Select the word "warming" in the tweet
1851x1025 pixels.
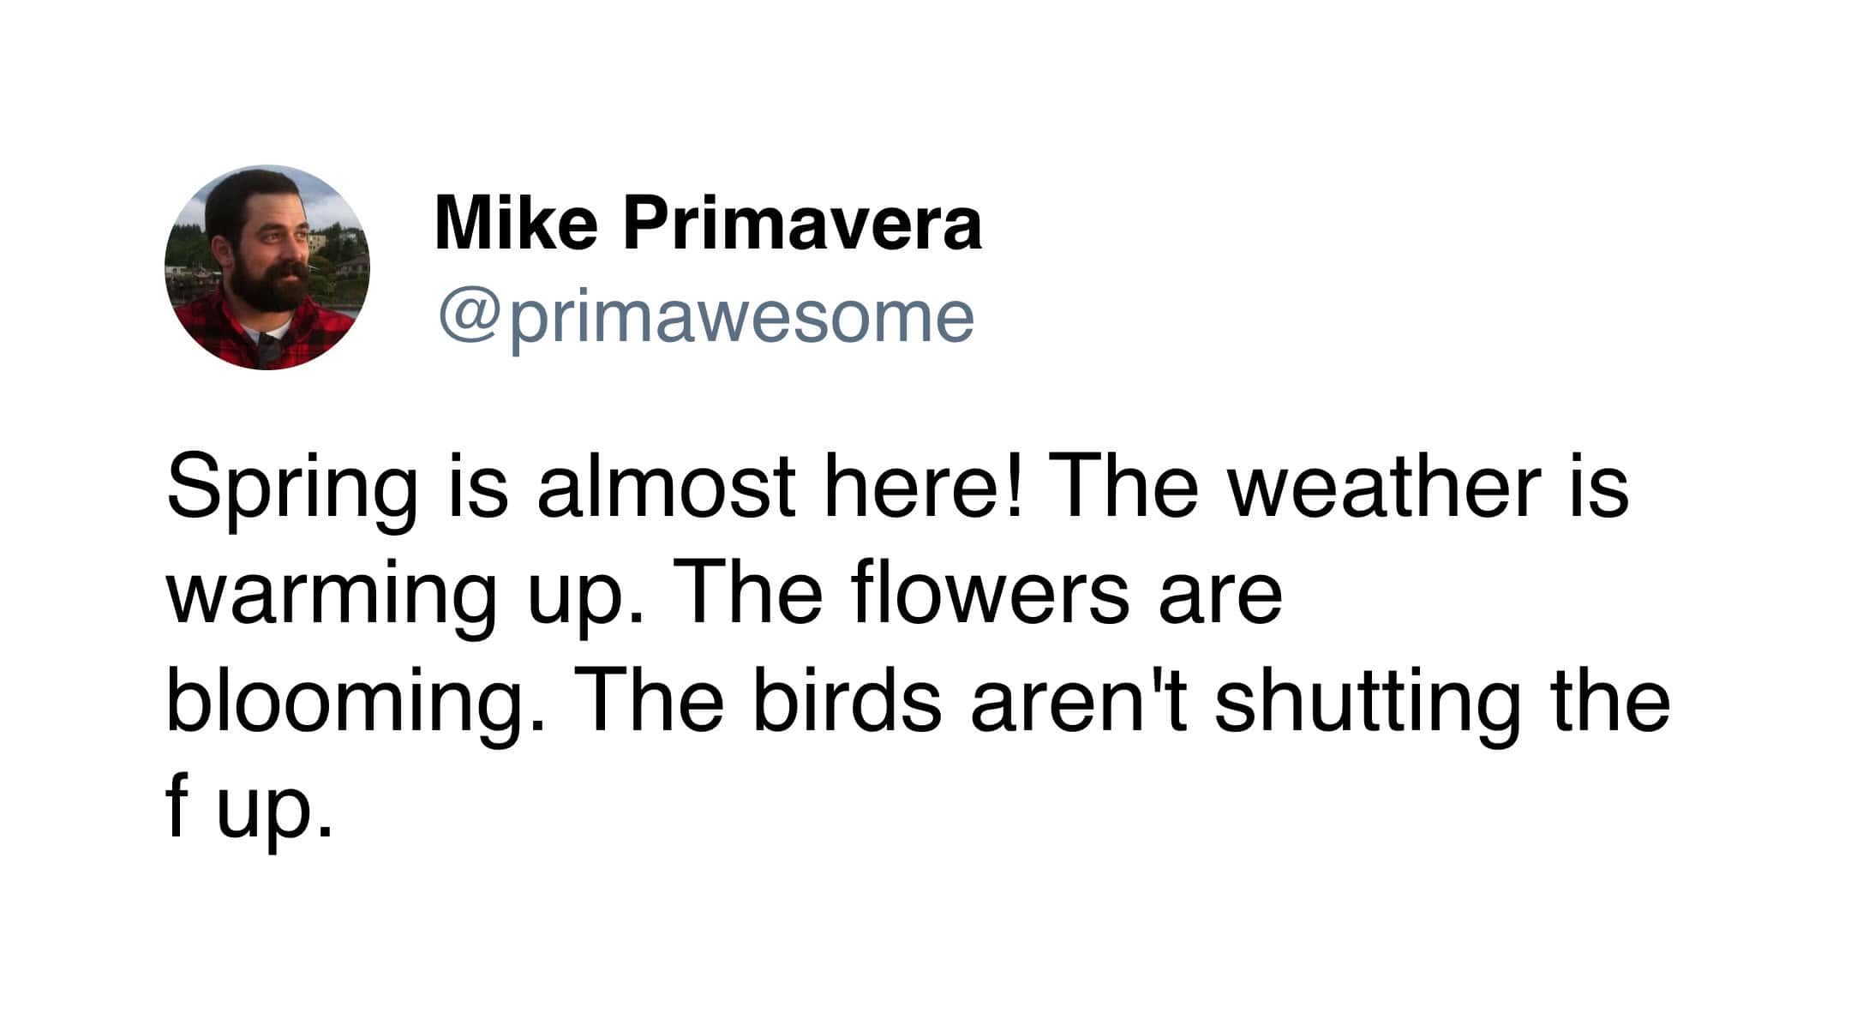[331, 595]
